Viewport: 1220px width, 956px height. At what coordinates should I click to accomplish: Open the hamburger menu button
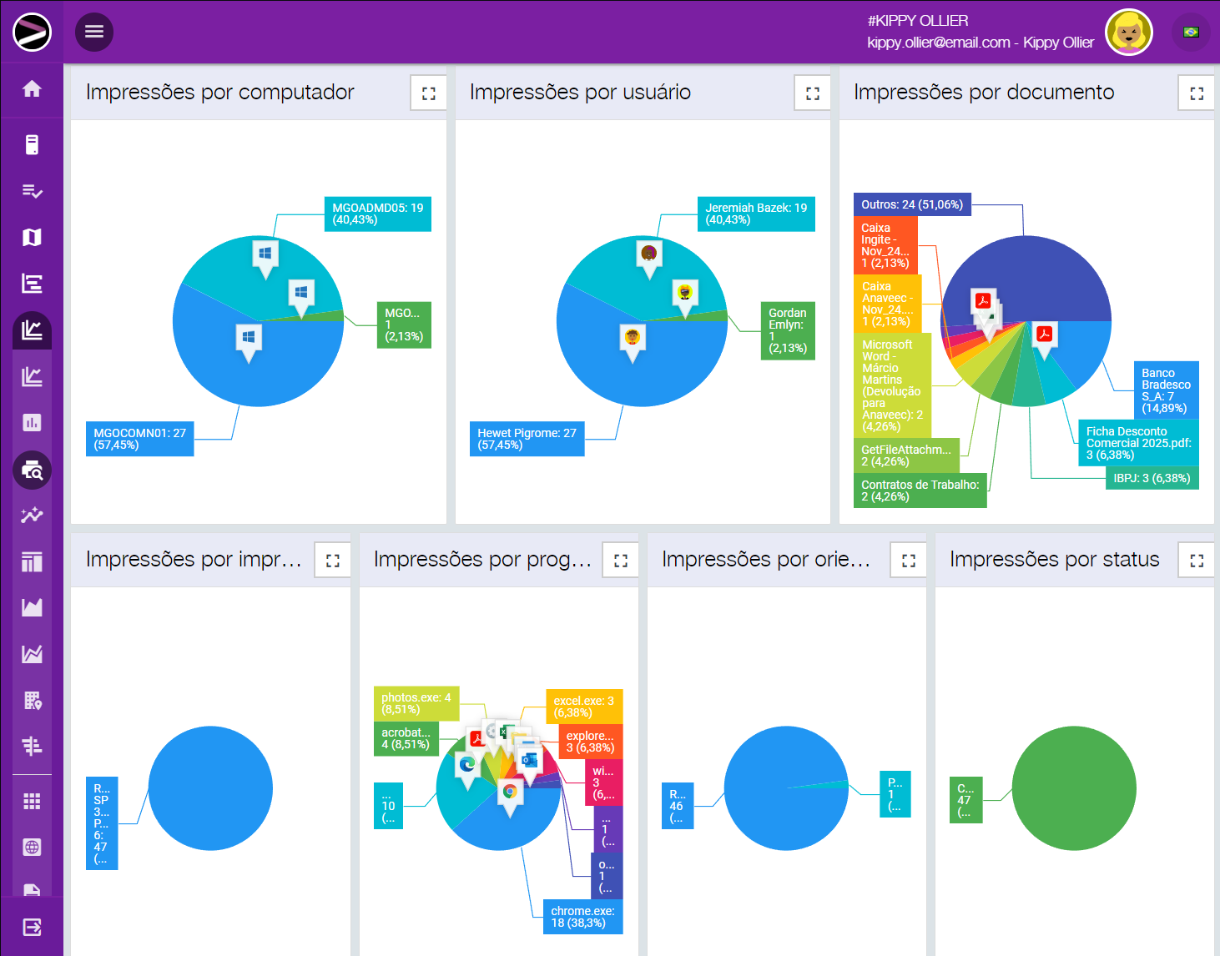[x=94, y=32]
